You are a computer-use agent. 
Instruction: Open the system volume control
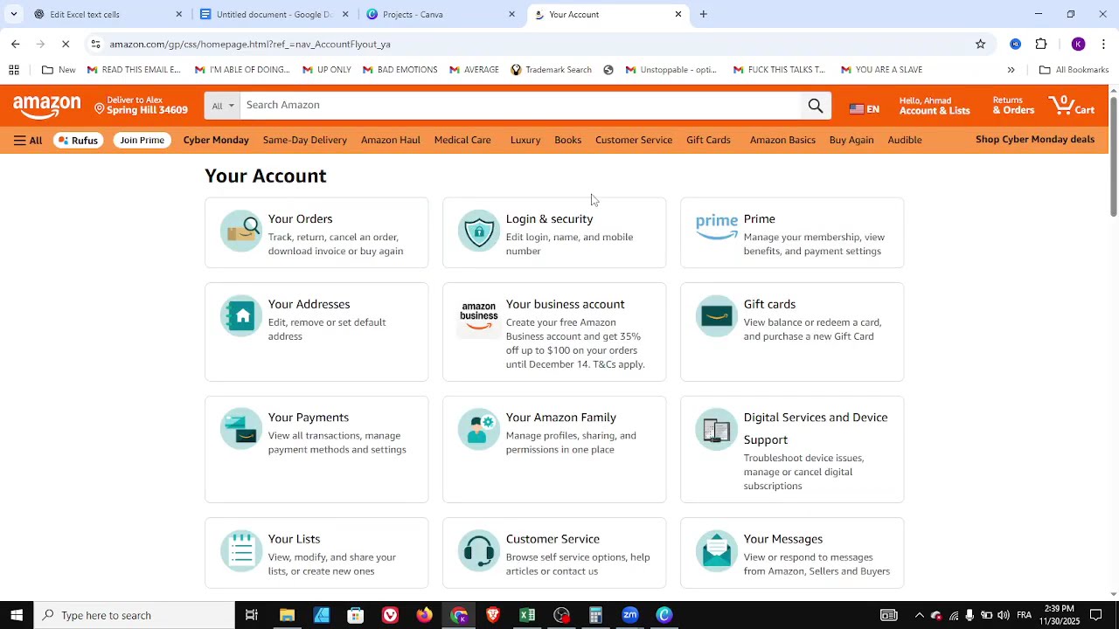coord(1003,615)
